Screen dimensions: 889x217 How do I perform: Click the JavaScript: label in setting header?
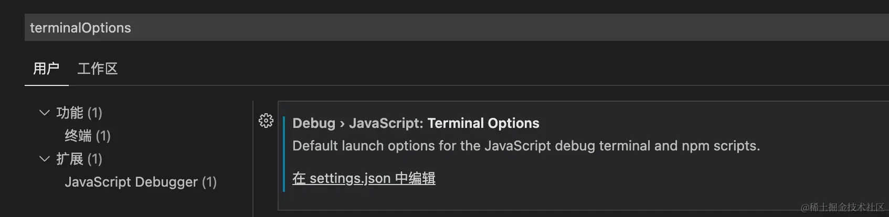[386, 123]
